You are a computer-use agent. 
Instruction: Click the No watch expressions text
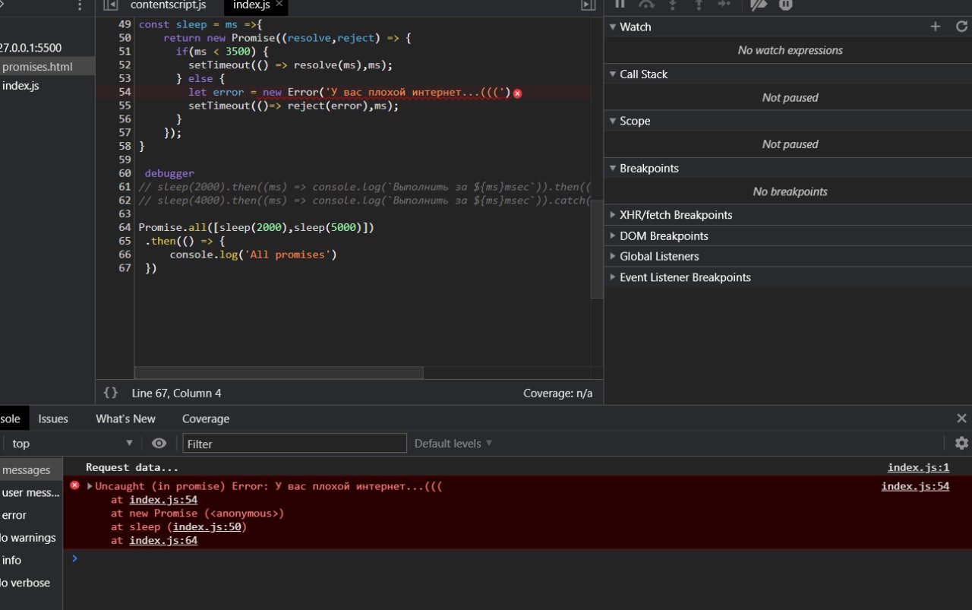coord(790,50)
